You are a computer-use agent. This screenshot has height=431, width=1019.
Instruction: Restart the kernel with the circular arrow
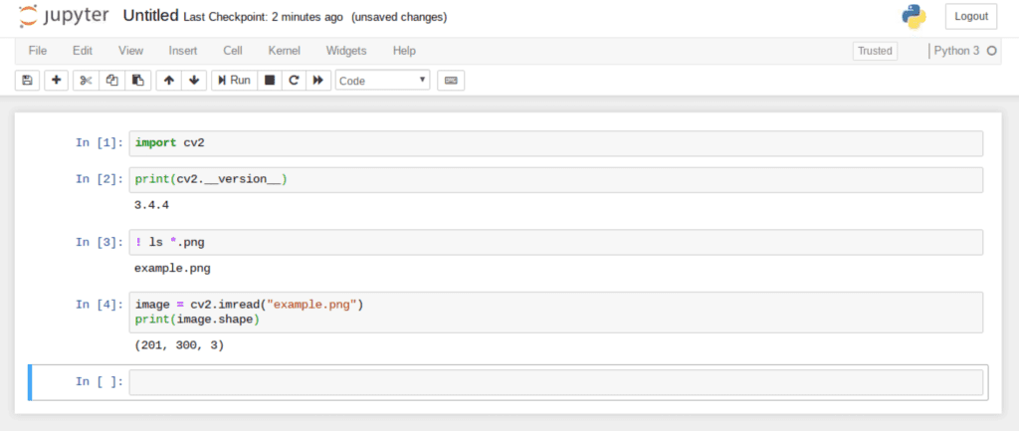click(294, 81)
